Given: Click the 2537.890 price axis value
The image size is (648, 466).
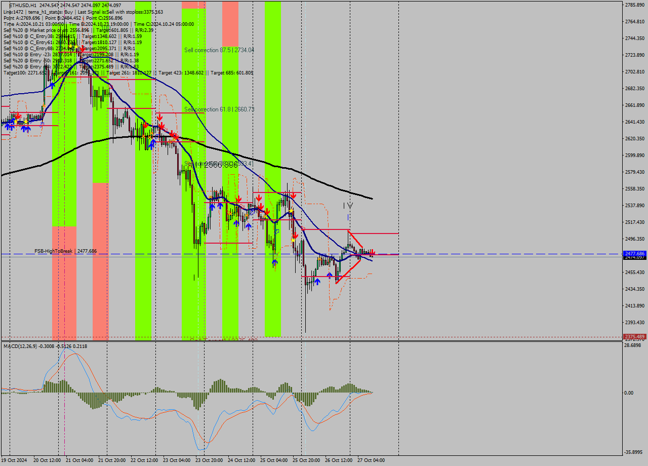Looking at the screenshot, I should [635, 205].
